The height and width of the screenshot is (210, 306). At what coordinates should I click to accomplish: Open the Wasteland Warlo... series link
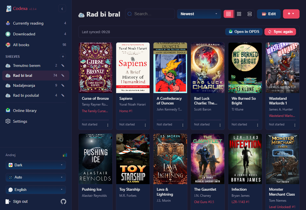point(282,116)
